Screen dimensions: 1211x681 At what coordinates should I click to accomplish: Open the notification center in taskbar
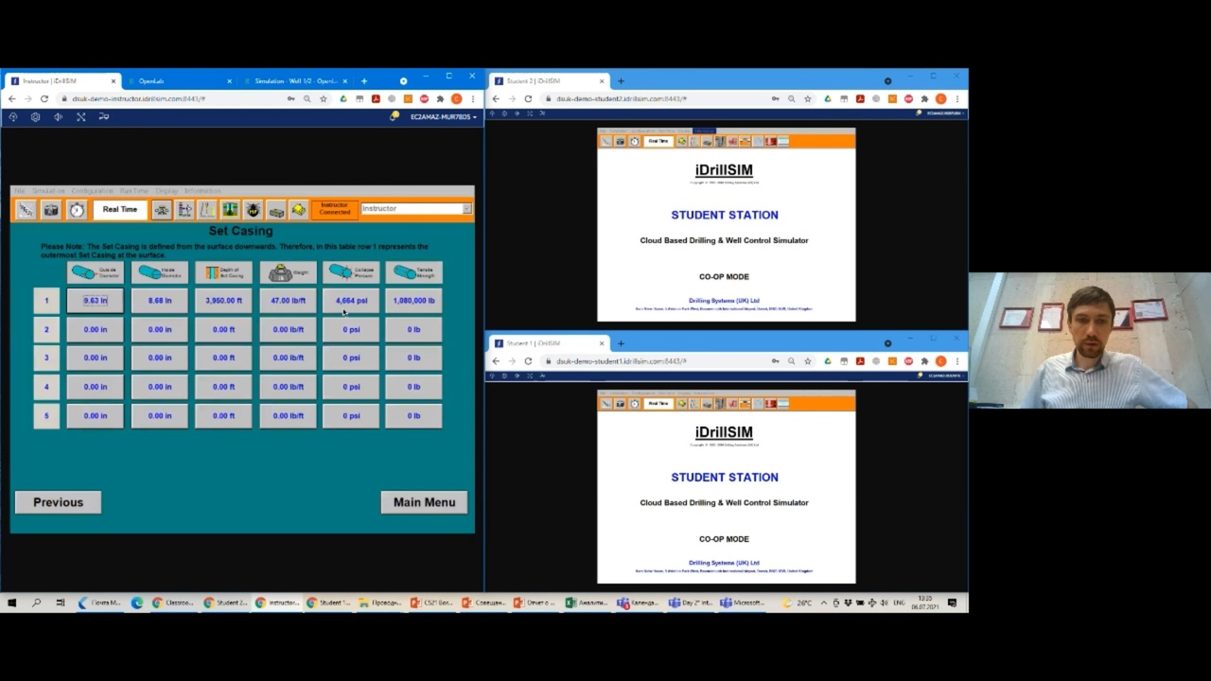click(953, 602)
